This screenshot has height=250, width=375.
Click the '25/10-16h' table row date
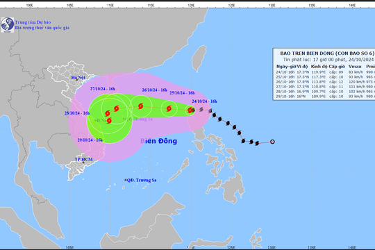coord(285,77)
